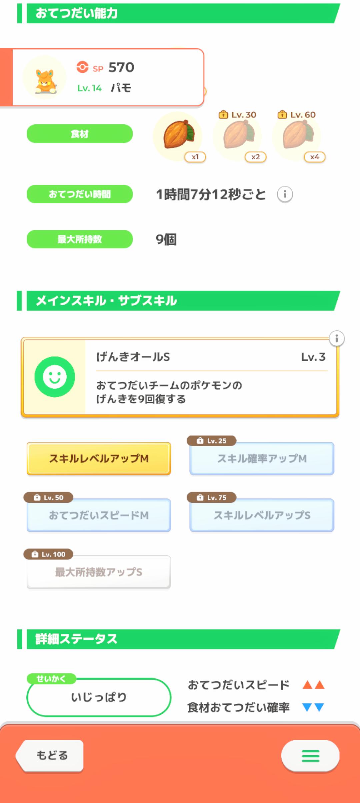This screenshot has width=360, height=803.
Task: Tap the 最大所持数 green label
Action: (80, 239)
